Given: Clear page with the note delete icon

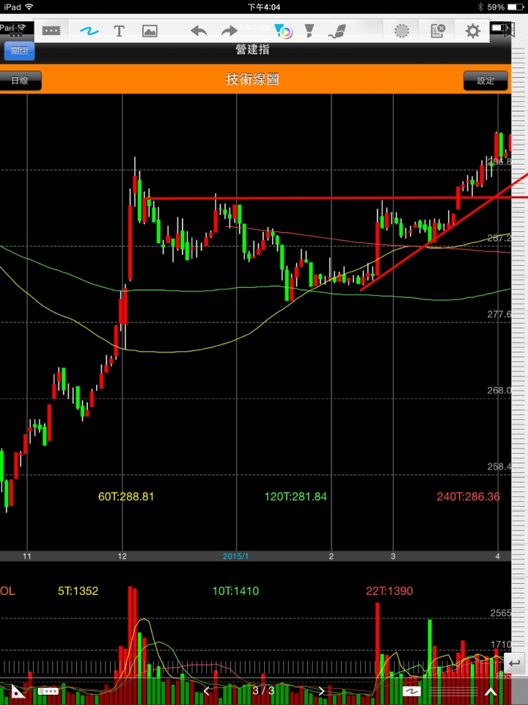Looking at the screenshot, I should click(437, 31).
